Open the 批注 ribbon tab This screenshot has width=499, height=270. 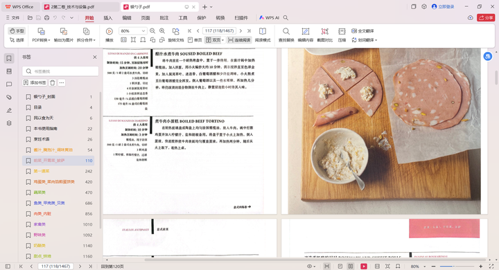pos(164,18)
